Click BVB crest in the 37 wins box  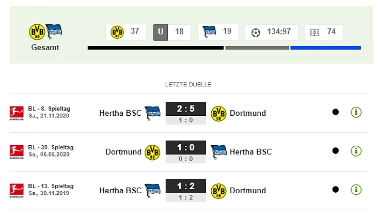point(117,32)
